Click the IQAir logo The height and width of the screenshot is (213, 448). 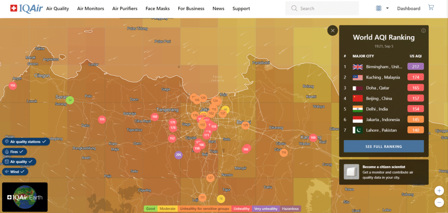coord(26,8)
